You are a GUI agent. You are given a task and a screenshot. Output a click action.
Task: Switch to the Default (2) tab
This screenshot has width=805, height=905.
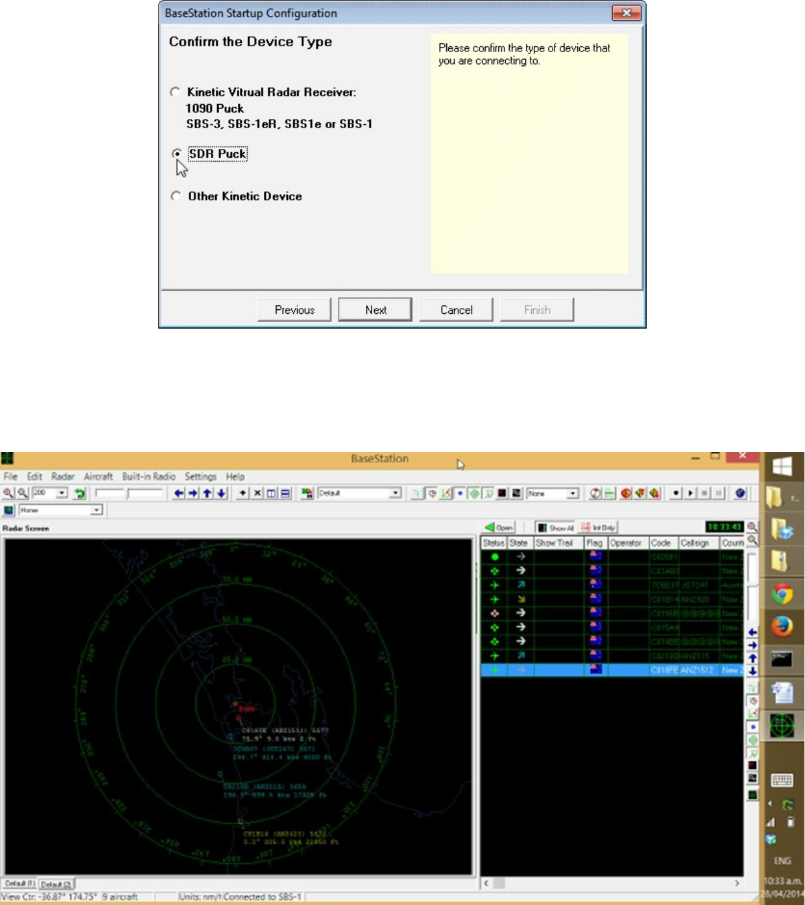click(x=56, y=884)
